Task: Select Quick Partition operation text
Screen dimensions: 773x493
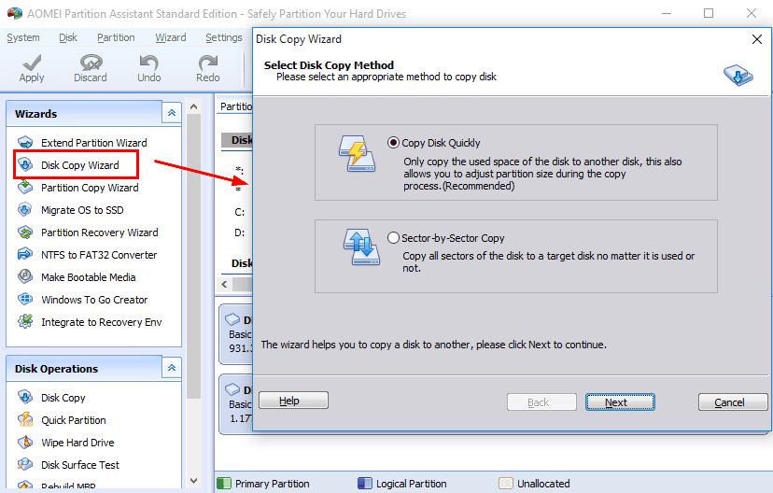Action: coord(74,420)
